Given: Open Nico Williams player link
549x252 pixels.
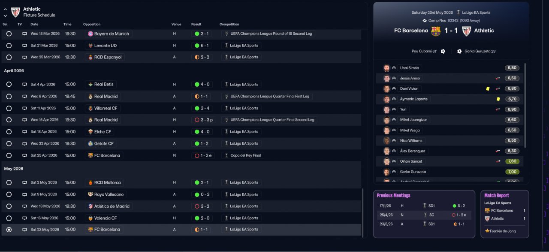Looking at the screenshot, I should pos(411,141).
